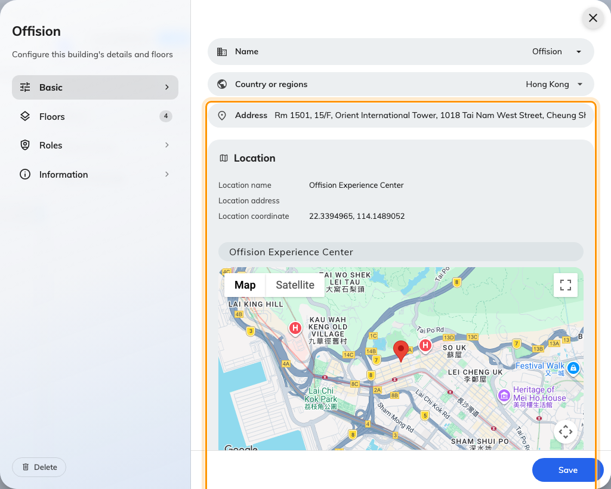Screen dimensions: 611x489
Task: Select the Offision name value
Action: click(547, 51)
